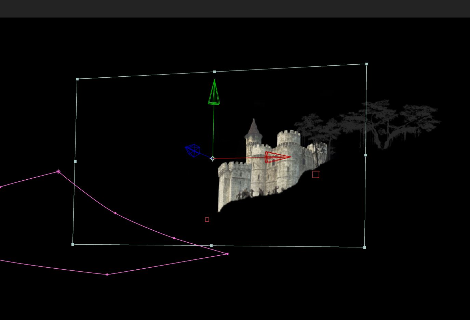Click the larger red square marker
This screenshot has height=320, width=470.
point(315,175)
